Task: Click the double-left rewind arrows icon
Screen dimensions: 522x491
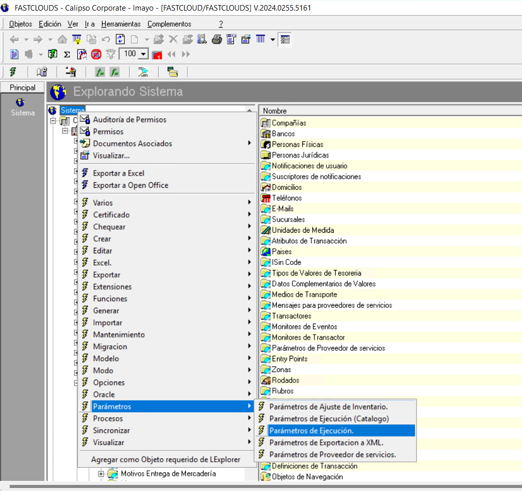Action: (171, 54)
